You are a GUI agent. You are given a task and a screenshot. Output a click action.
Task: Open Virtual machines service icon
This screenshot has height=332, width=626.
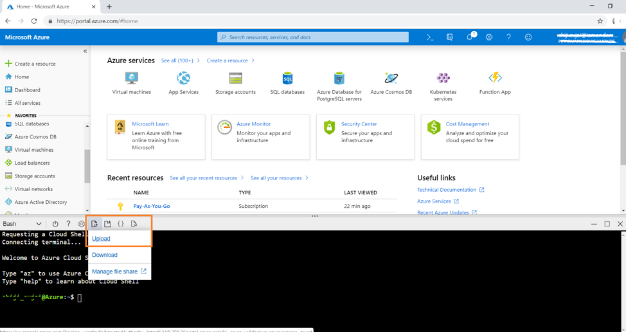132,78
